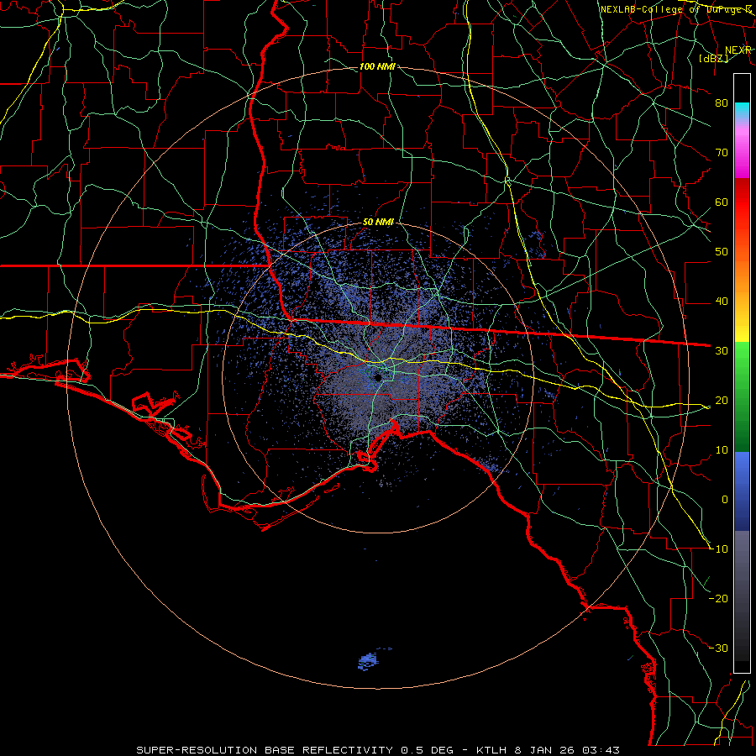The image size is (756, 756).
Task: Click the "SUPER-RESOLUTION BASE REFLECTIVITY" caption text
Action: click(x=265, y=750)
